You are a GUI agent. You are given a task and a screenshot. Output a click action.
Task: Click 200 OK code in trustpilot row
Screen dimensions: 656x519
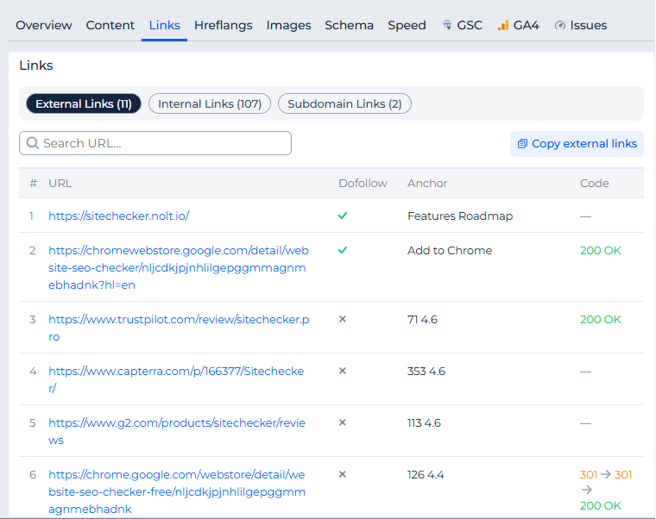601,319
